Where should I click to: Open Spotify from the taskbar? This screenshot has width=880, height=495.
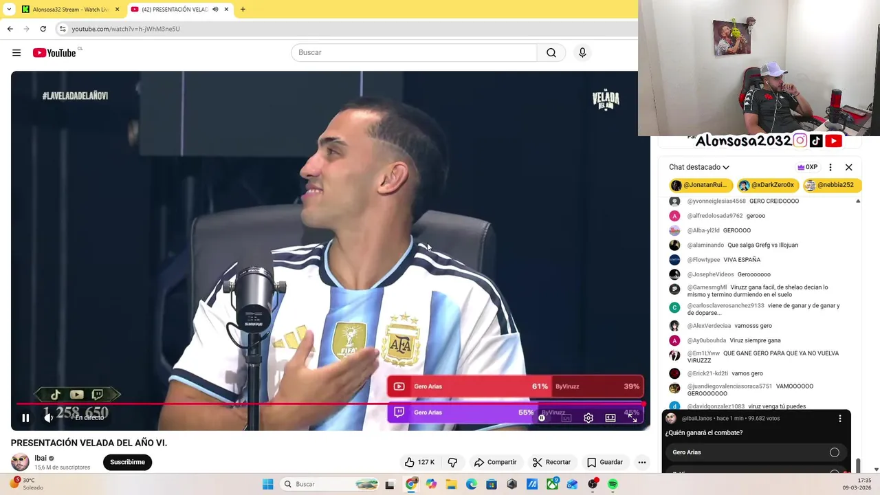pyautogui.click(x=613, y=485)
